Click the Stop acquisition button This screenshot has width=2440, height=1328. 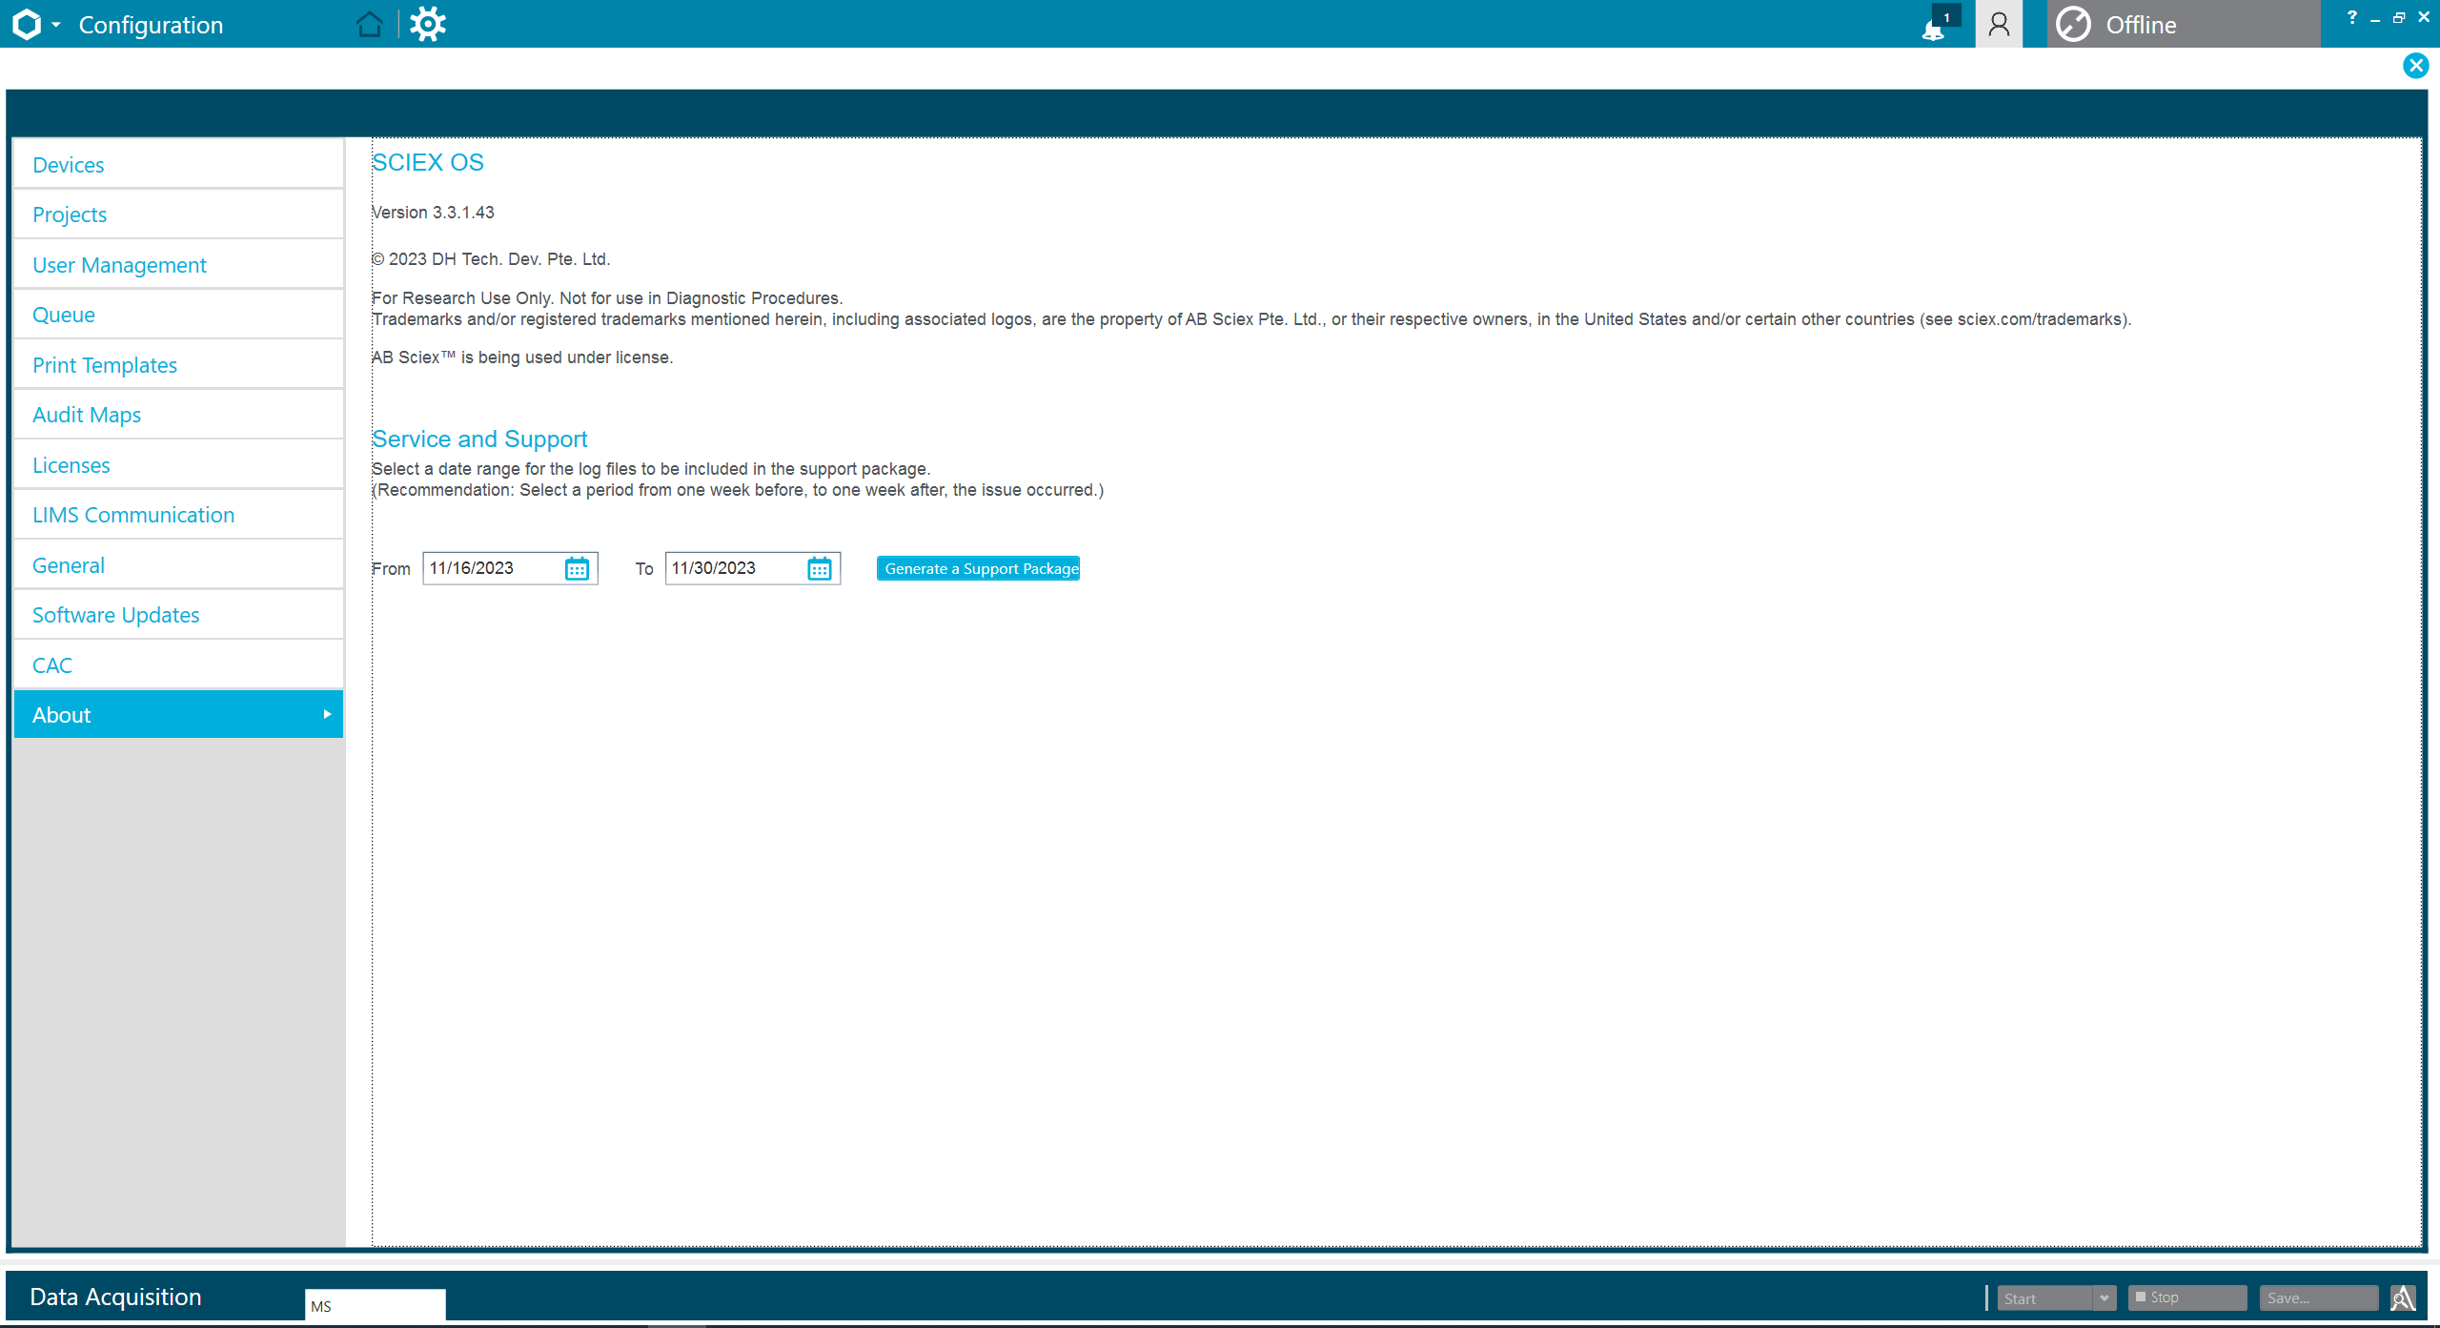click(2187, 1298)
